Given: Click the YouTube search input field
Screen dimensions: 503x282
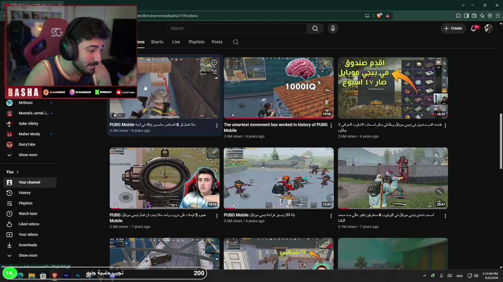Looking at the screenshot, I should [237, 28].
